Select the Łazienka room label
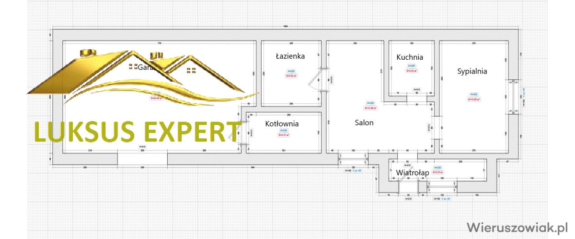 tap(290, 56)
